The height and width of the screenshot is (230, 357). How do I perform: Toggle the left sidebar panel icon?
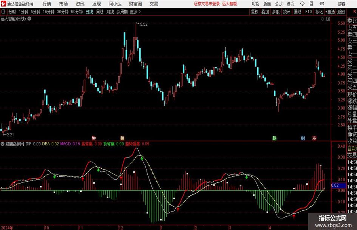coord(3,12)
